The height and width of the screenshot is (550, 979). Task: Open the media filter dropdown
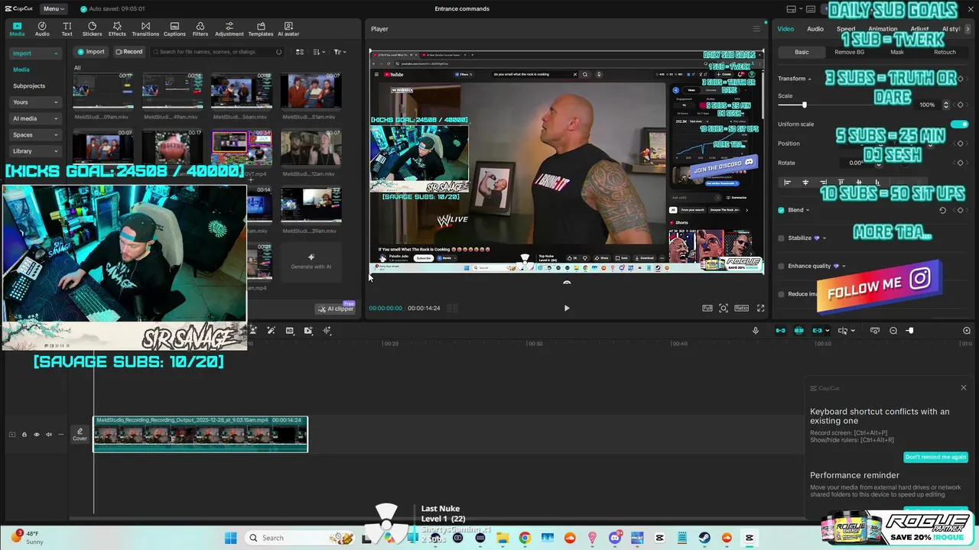pyautogui.click(x=340, y=52)
